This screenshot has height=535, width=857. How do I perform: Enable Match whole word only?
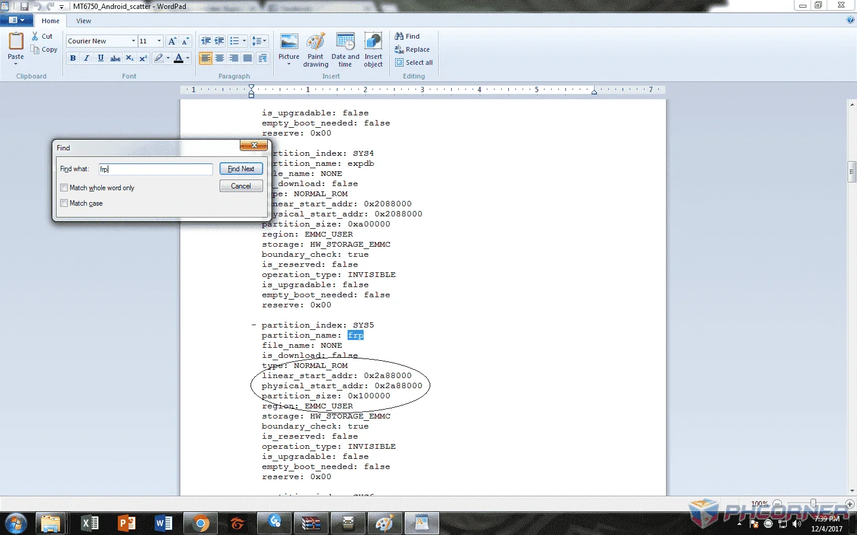pyautogui.click(x=64, y=188)
